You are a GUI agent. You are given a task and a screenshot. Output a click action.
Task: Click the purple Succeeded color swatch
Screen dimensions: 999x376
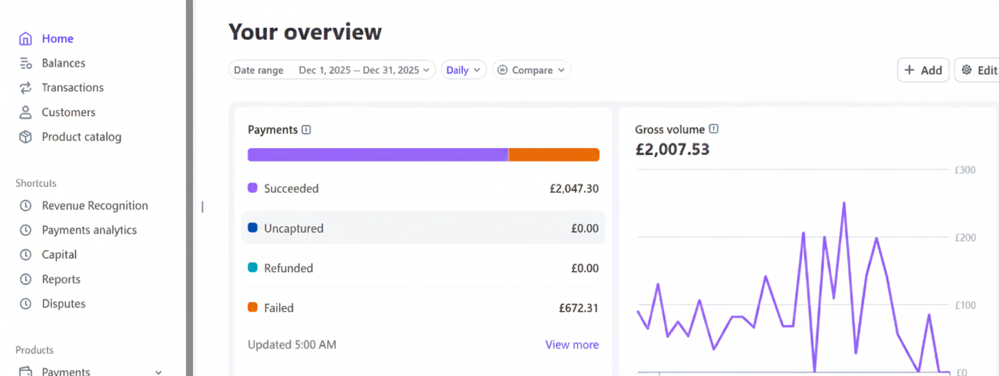(252, 188)
